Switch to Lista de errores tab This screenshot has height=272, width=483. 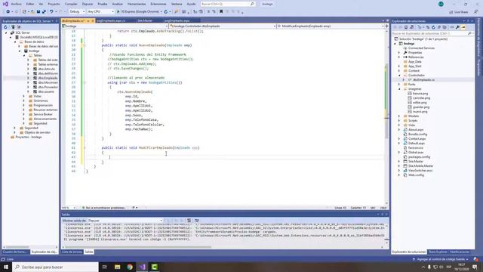pos(72,252)
